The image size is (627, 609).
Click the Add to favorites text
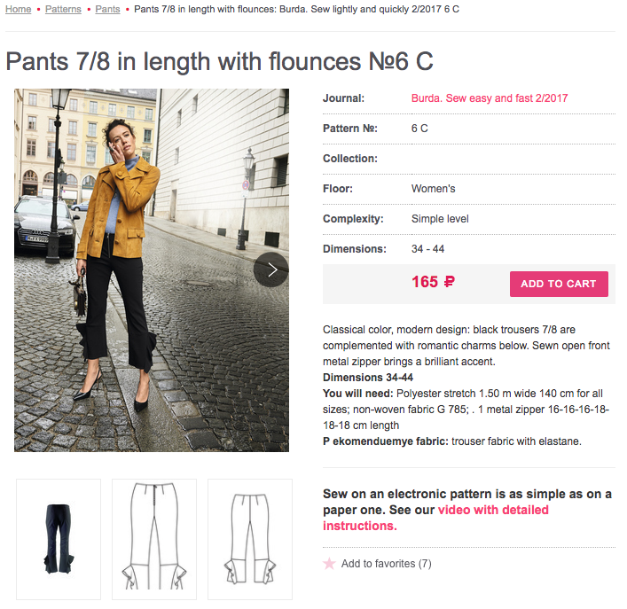386,564
